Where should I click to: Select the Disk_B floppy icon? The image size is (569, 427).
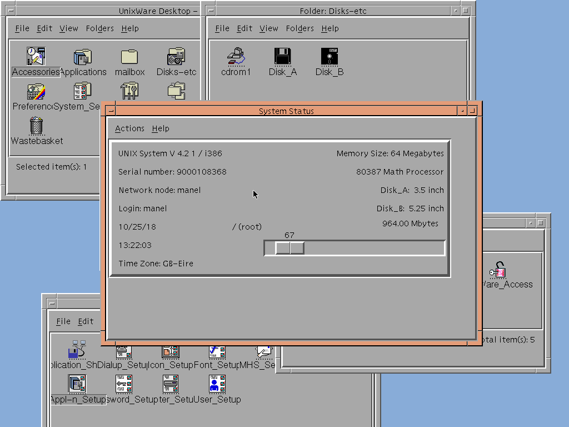click(x=330, y=57)
